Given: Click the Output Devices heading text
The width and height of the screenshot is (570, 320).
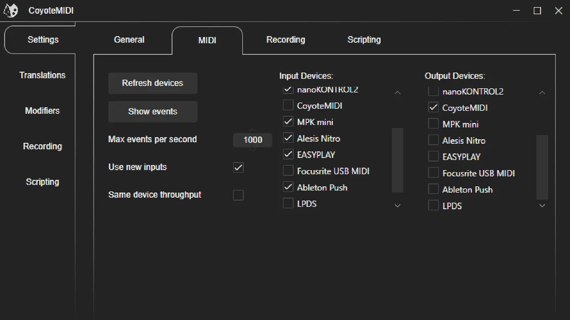Looking at the screenshot, I should (455, 76).
